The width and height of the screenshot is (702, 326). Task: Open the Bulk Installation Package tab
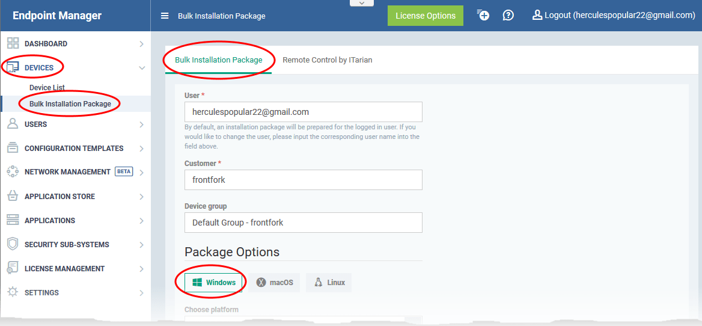pos(219,60)
